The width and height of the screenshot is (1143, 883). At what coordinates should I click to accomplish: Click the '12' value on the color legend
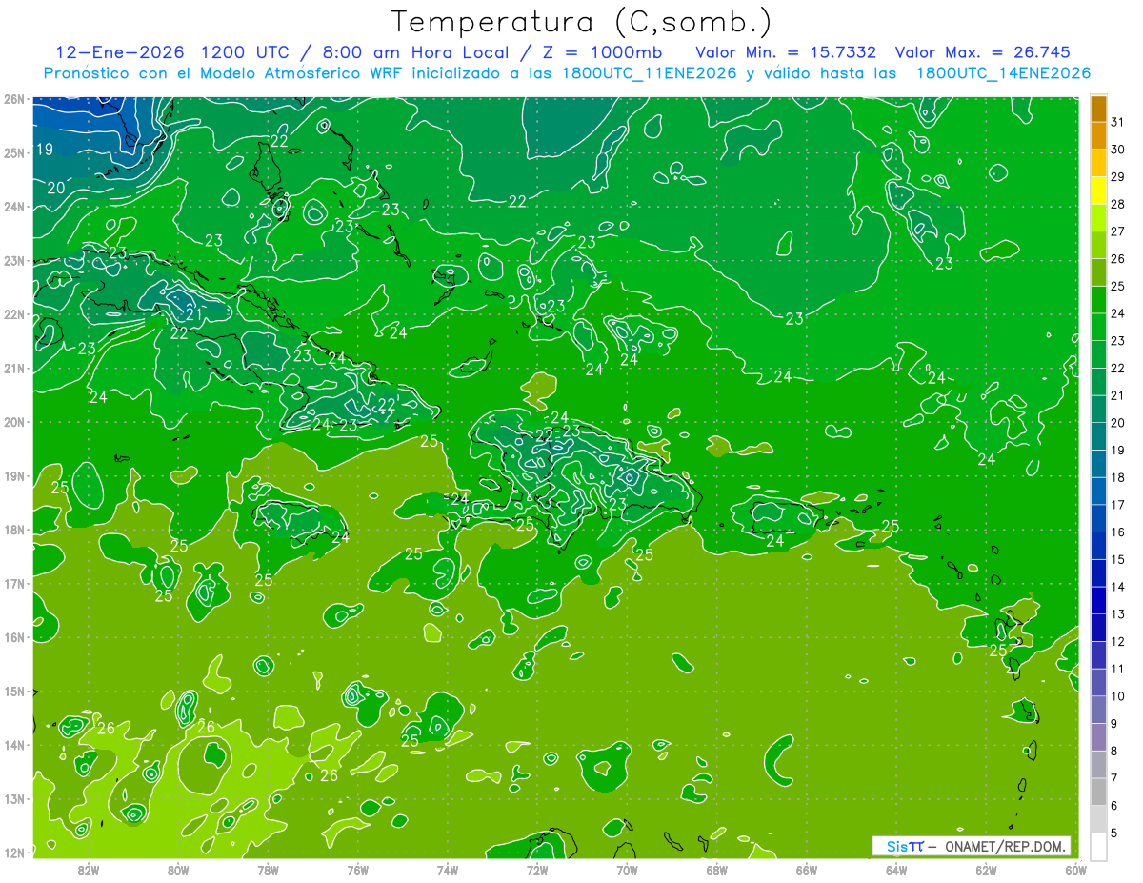tap(1117, 641)
